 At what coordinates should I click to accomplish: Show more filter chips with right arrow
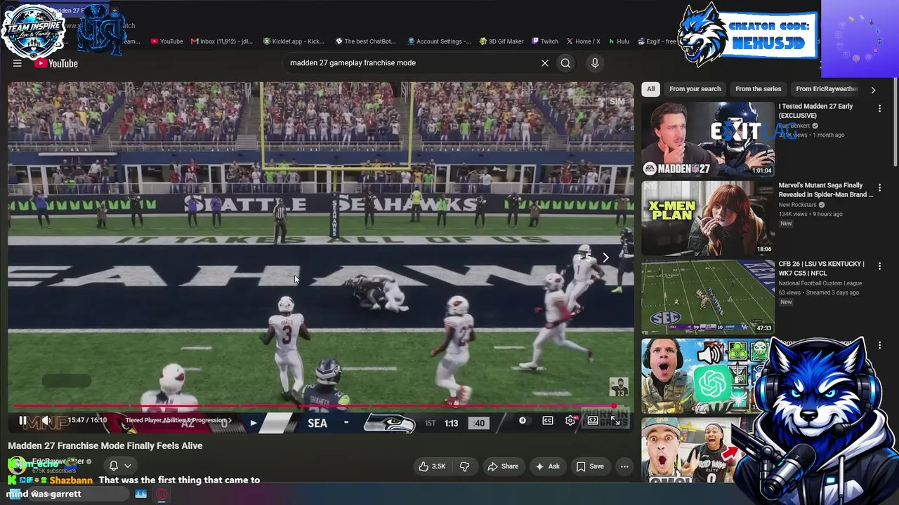(x=873, y=90)
